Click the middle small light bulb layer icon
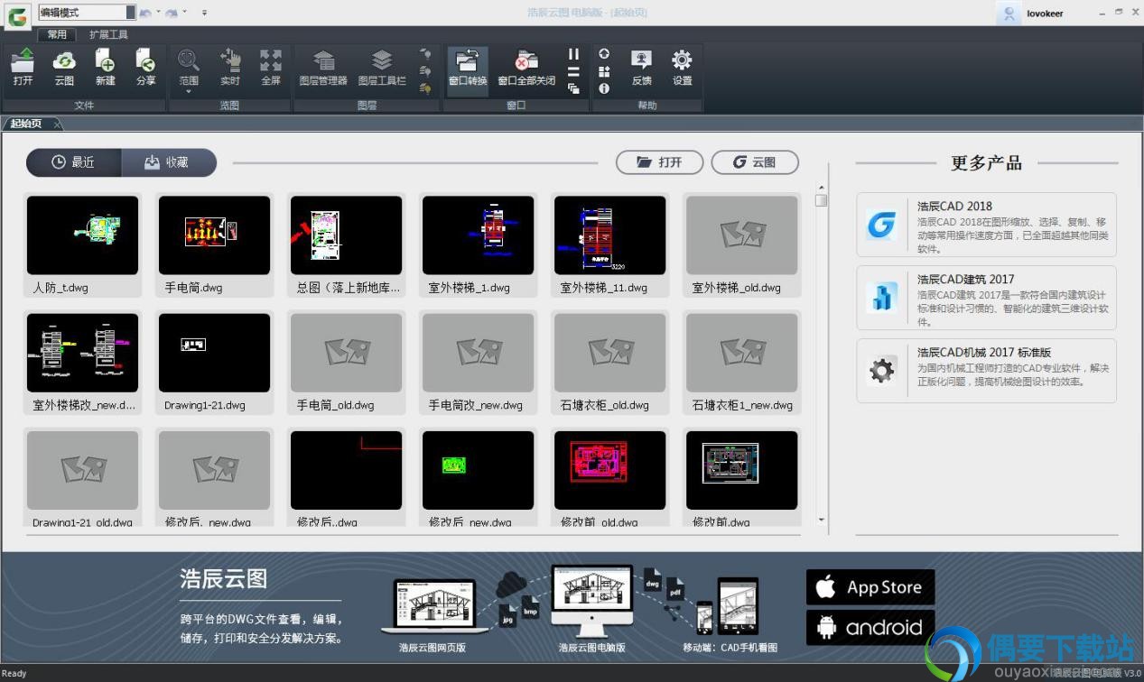Viewport: 1144px width, 682px height. (425, 71)
